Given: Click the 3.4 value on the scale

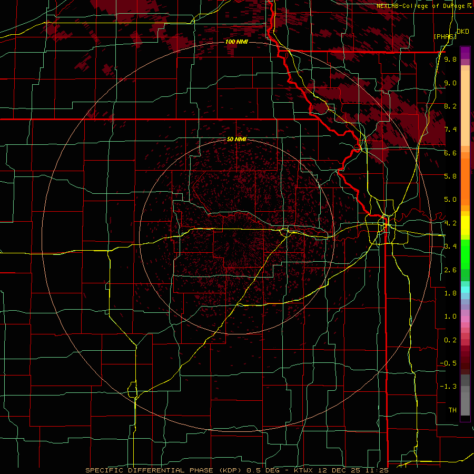Looking at the screenshot, I should [x=450, y=246].
